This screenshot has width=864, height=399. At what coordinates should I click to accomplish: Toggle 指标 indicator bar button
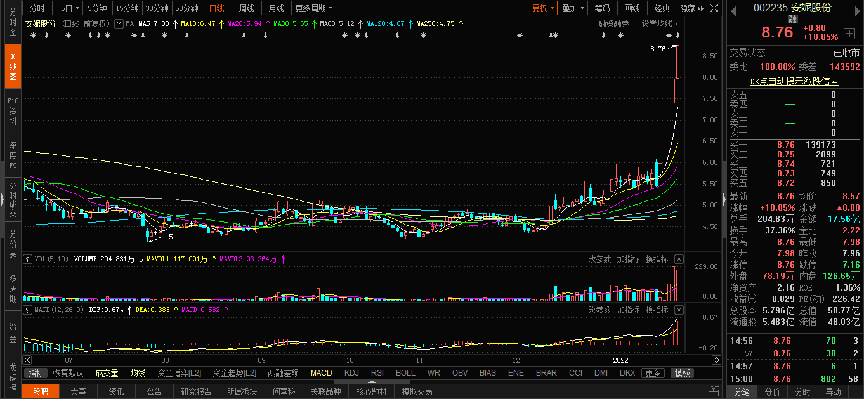[x=36, y=373]
